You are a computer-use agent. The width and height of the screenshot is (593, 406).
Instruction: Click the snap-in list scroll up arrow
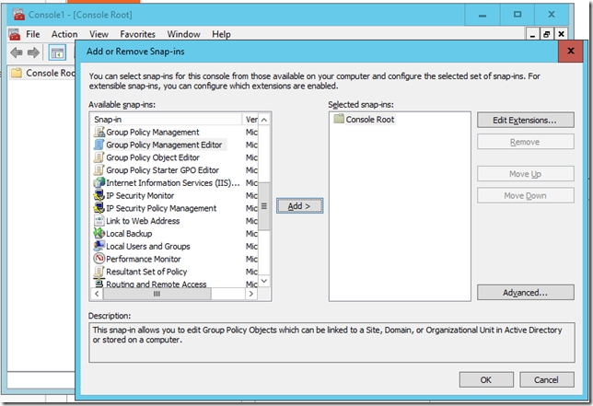(x=264, y=120)
